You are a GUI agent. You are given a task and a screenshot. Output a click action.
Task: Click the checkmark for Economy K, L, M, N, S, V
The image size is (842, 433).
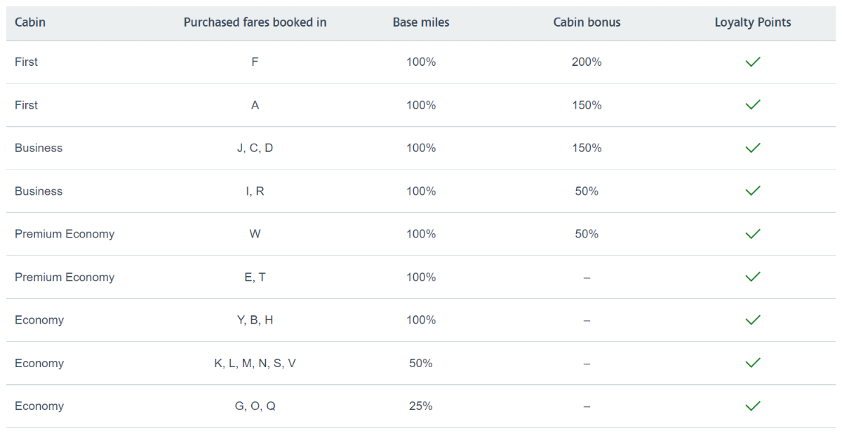753,363
